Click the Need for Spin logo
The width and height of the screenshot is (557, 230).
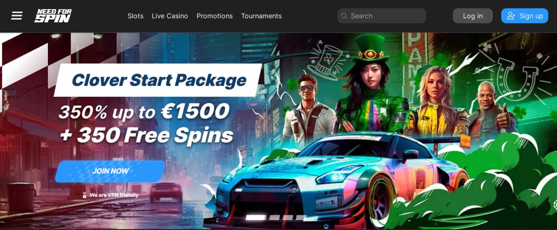53,16
